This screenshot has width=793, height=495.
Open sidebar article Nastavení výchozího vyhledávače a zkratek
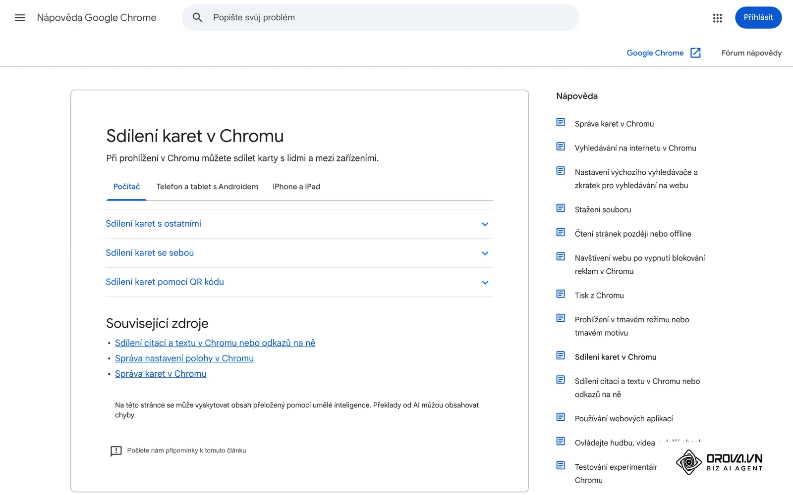click(x=636, y=179)
